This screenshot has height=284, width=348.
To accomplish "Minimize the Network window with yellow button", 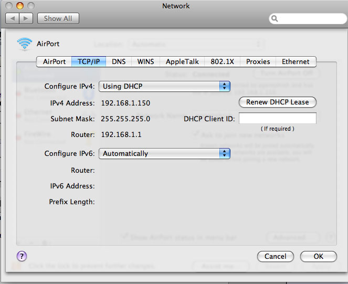I will tap(20, 6).
